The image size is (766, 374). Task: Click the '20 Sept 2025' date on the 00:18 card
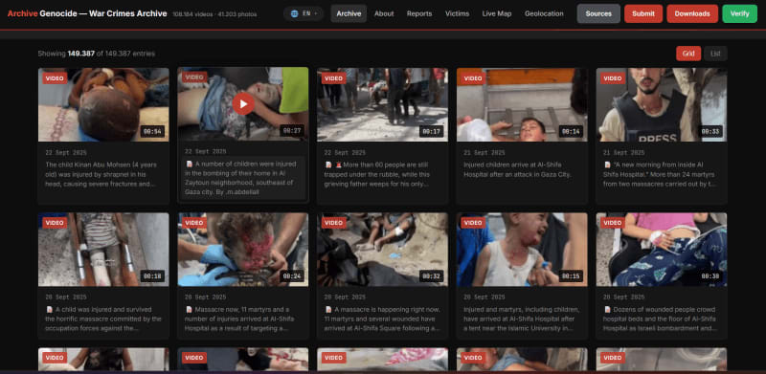tap(66, 297)
